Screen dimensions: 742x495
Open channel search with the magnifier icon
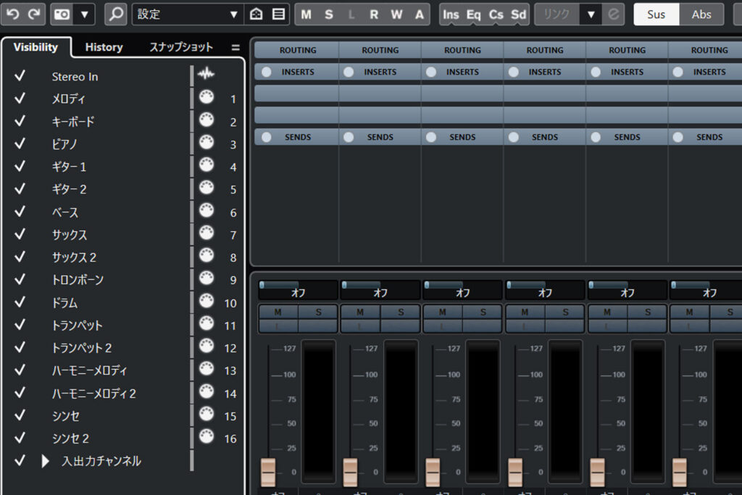(x=115, y=14)
